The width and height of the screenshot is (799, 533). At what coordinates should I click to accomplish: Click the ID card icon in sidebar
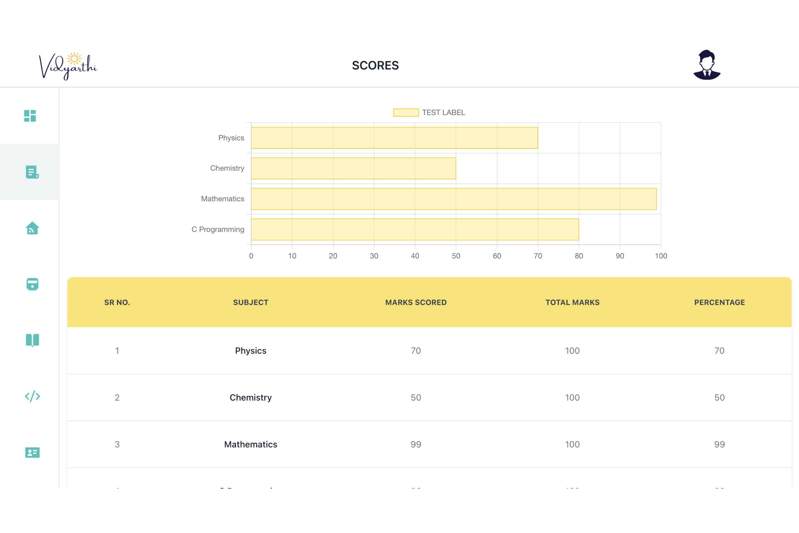point(32,452)
